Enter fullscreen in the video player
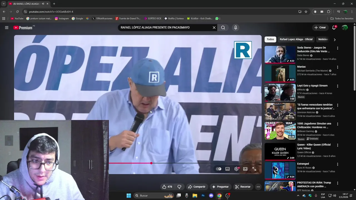This screenshot has width=356, height=200. click(x=254, y=169)
